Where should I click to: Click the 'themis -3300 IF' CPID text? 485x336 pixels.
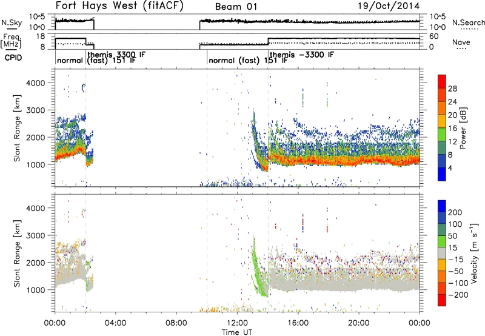(302, 55)
